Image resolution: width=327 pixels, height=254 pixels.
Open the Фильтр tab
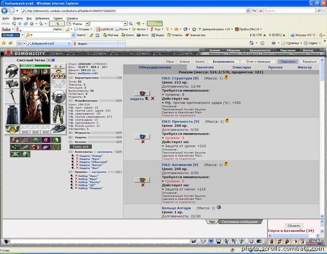(x=305, y=67)
